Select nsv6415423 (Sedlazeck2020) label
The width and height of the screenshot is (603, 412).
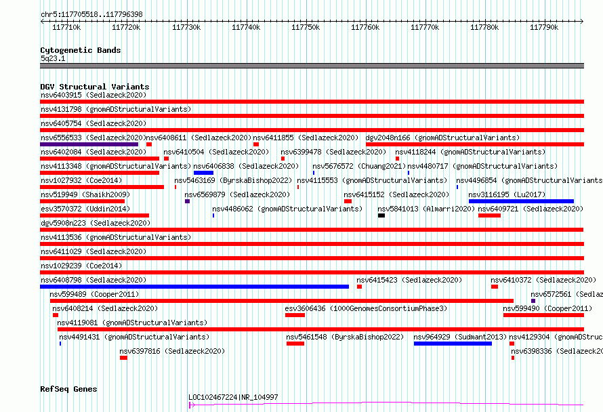[409, 280]
